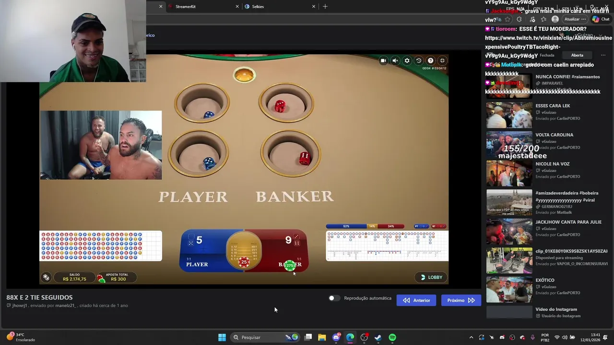Viewport: 614px width, 345px height.
Task: Click the dice icon beside Saldo
Action: click(x=46, y=277)
